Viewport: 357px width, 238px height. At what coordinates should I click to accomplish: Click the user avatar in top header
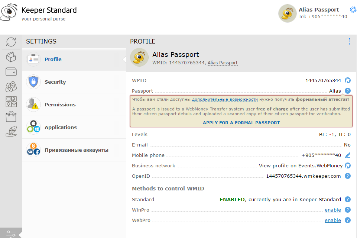pos(287,13)
